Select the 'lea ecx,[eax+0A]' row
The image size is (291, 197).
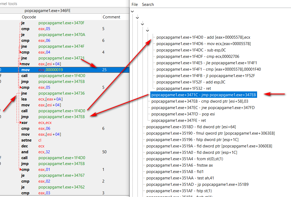[x=65, y=99]
